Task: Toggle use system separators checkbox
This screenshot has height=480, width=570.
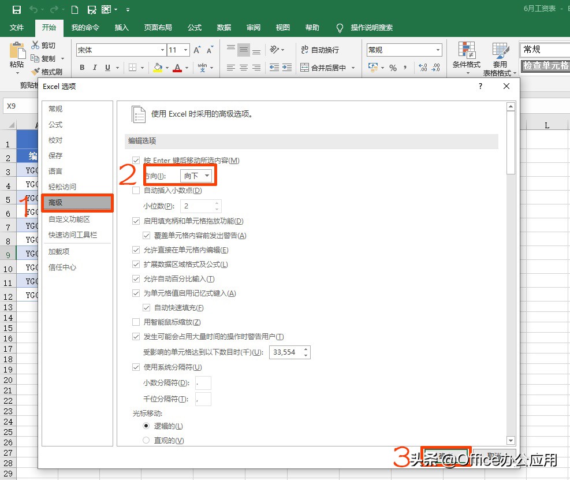Action: click(136, 367)
